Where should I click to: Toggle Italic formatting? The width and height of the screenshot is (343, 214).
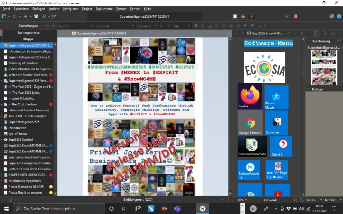click(203, 26)
